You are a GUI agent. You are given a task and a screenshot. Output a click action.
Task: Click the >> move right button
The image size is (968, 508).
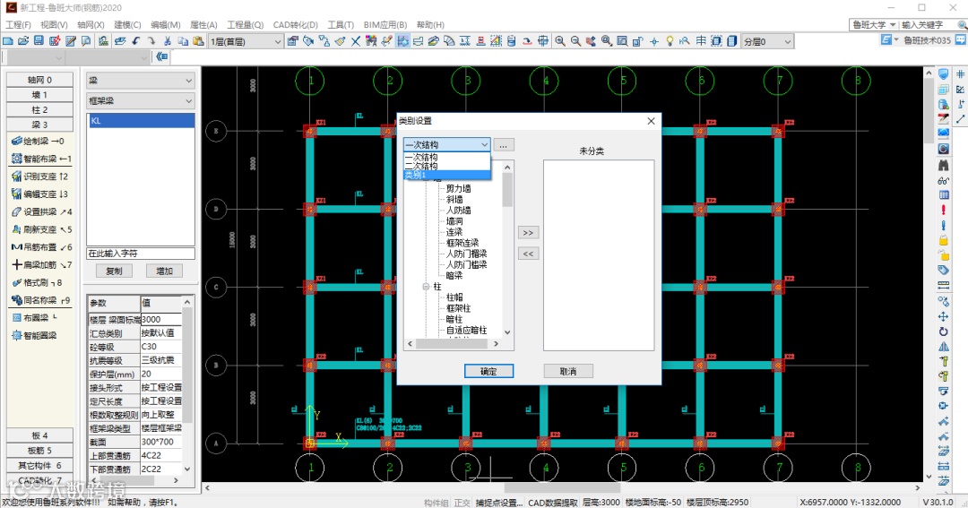(x=528, y=233)
